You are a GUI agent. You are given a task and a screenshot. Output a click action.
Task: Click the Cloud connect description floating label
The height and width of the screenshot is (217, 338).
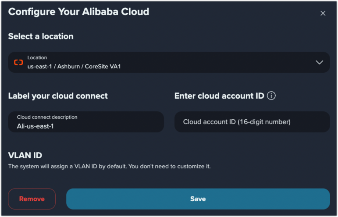(47, 117)
